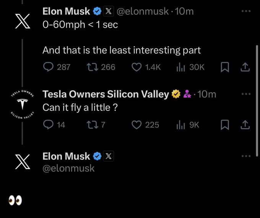Image resolution: width=260 pixels, height=218 pixels.
Task: Open more options on bottom Elon Musk tweet
Action: 246,156
